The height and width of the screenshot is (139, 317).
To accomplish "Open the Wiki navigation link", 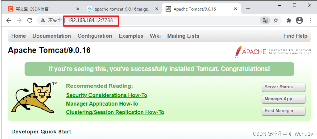I will point(155,36).
